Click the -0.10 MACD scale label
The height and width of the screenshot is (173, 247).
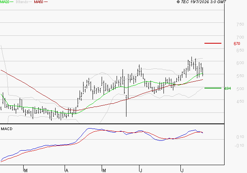tap(239, 145)
